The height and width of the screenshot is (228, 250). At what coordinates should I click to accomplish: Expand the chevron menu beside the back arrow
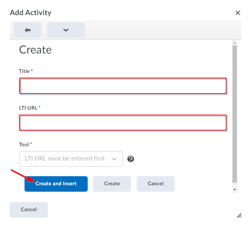point(66,30)
